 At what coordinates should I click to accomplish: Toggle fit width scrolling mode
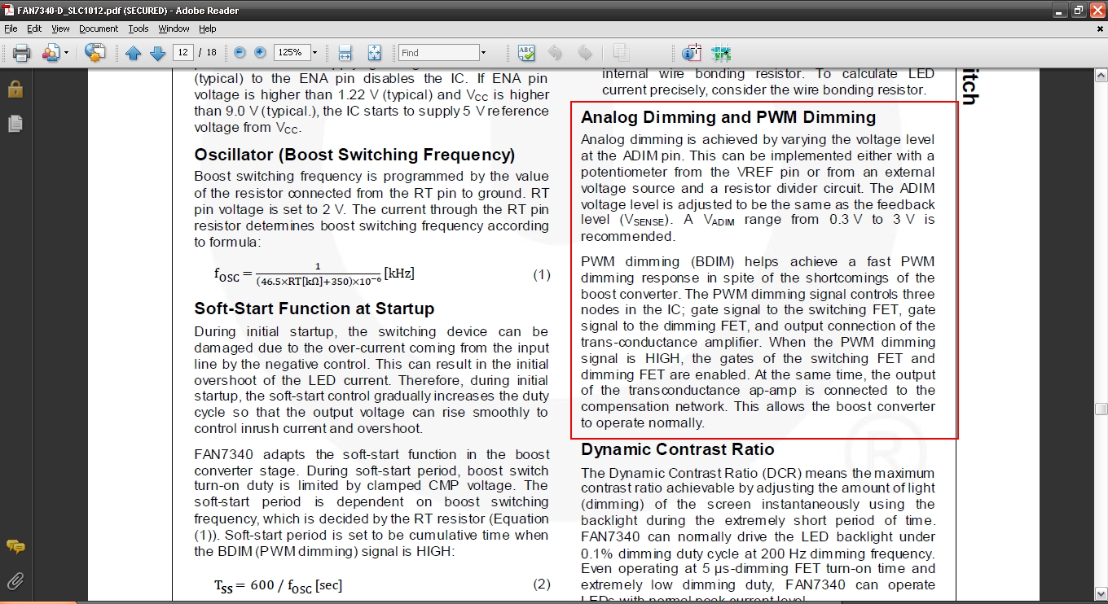pos(345,53)
